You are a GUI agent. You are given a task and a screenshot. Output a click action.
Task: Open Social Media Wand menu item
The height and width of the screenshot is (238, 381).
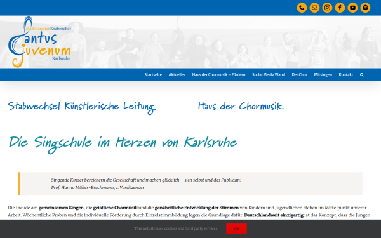269,74
